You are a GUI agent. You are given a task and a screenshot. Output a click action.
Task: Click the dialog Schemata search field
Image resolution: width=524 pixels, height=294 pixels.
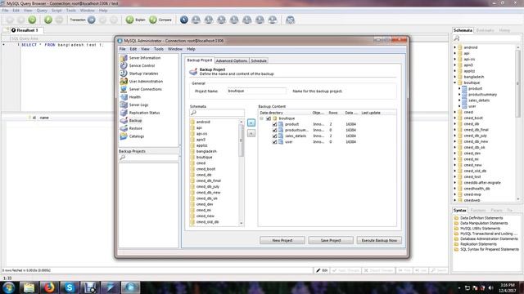[217, 113]
